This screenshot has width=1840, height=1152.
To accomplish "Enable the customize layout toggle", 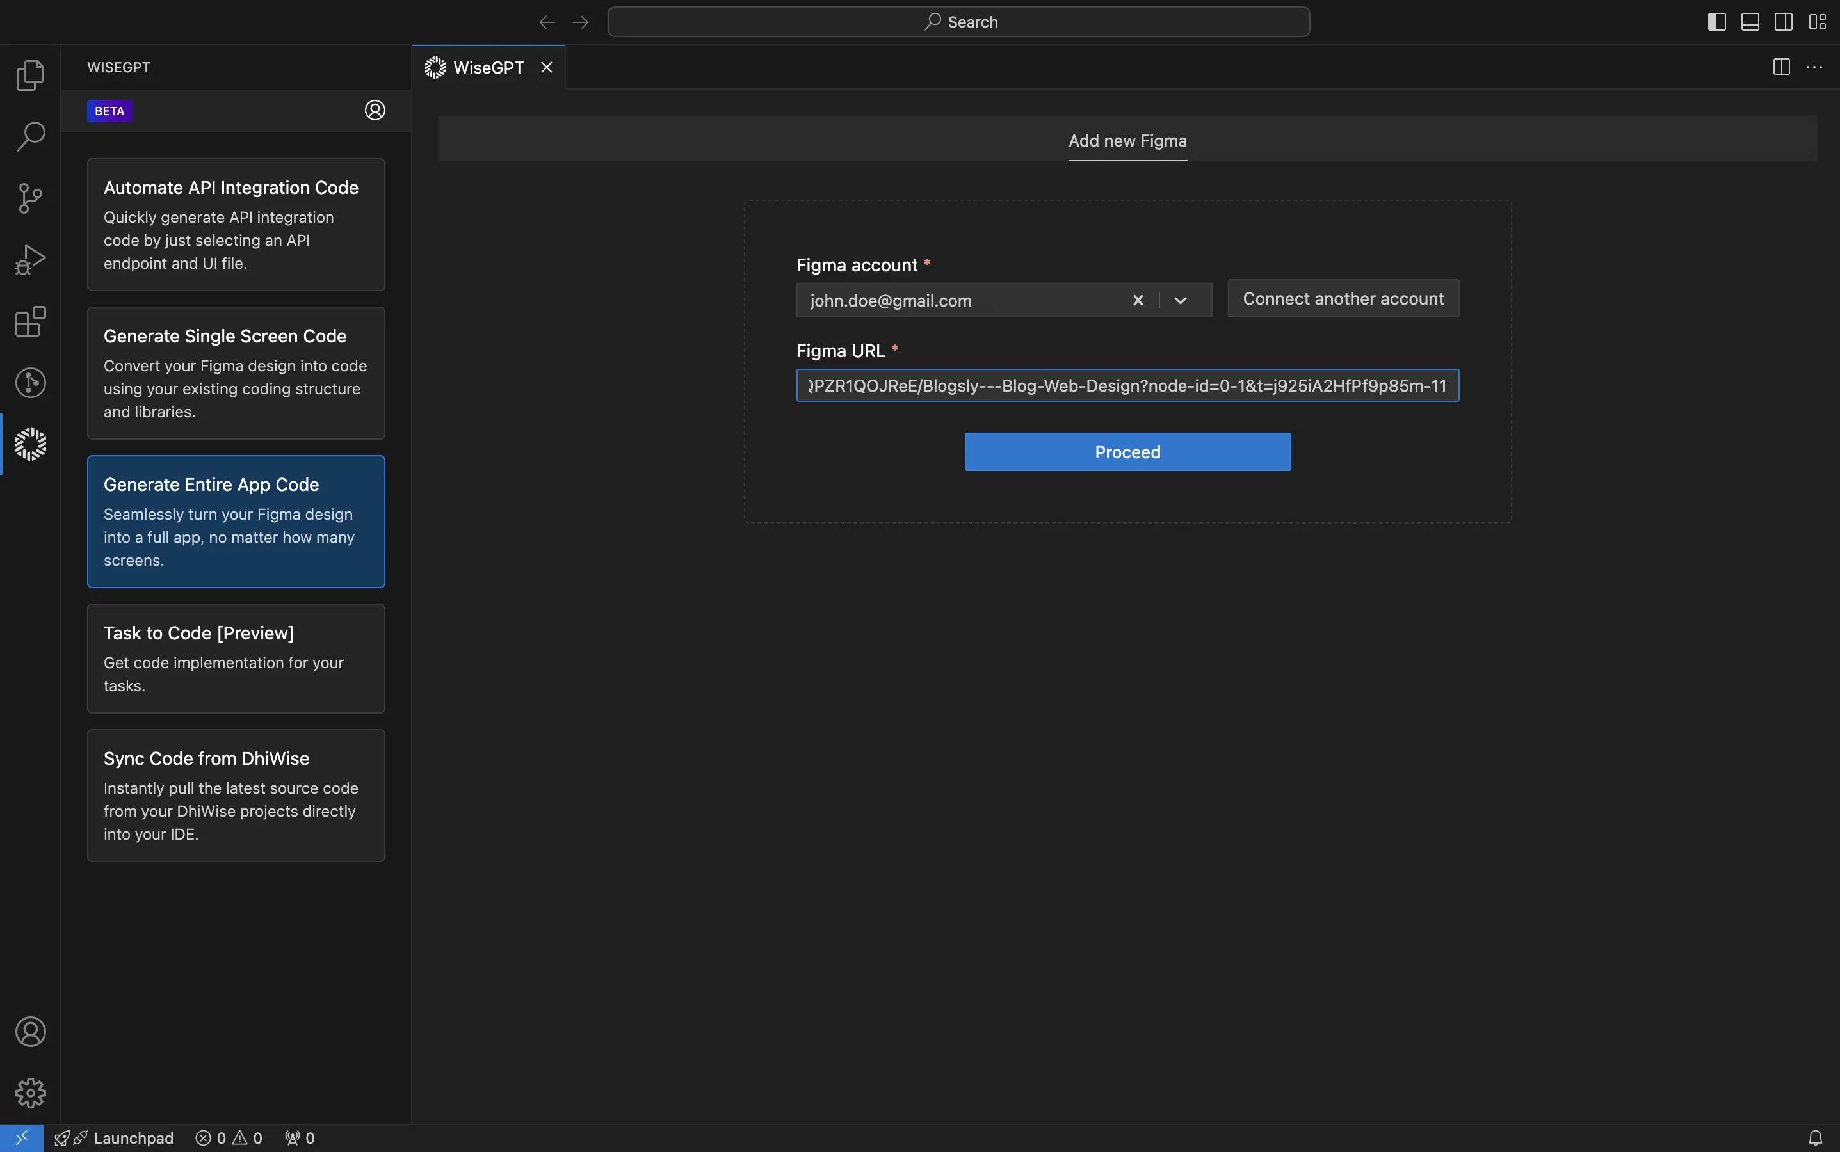I will click(x=1816, y=21).
